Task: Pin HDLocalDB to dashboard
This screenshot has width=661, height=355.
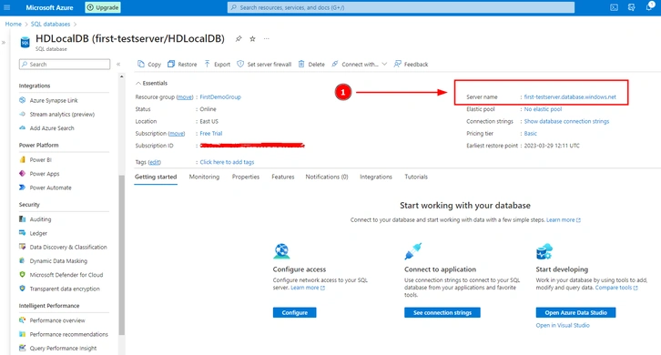Action: tap(239, 39)
